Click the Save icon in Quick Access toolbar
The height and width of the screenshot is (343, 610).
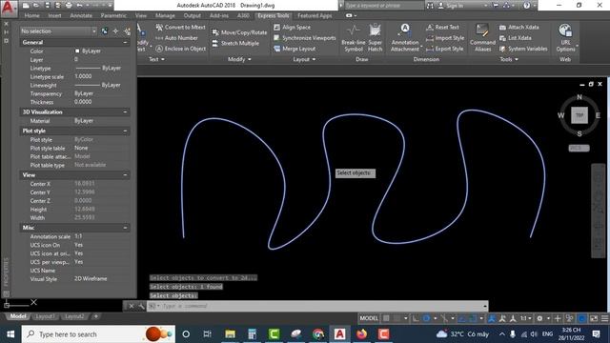point(48,6)
